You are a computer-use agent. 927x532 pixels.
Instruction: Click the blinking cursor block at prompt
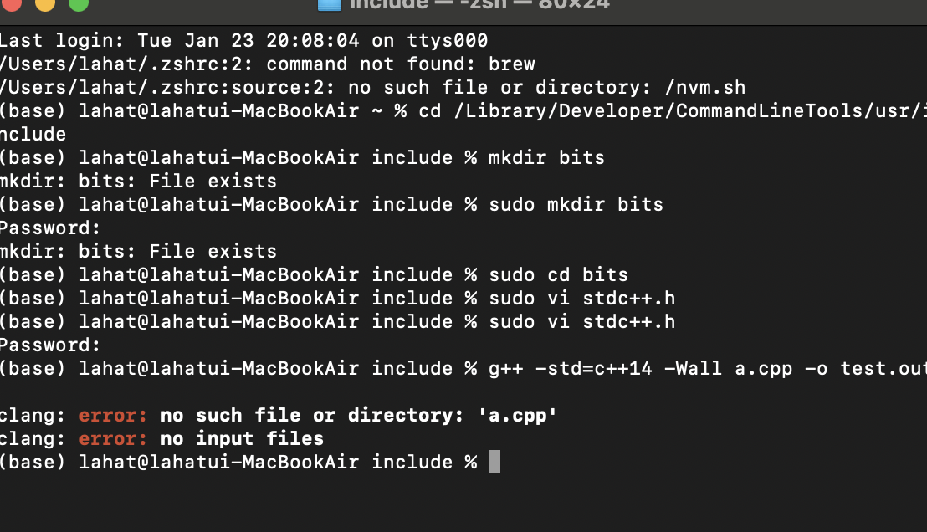[x=494, y=462]
